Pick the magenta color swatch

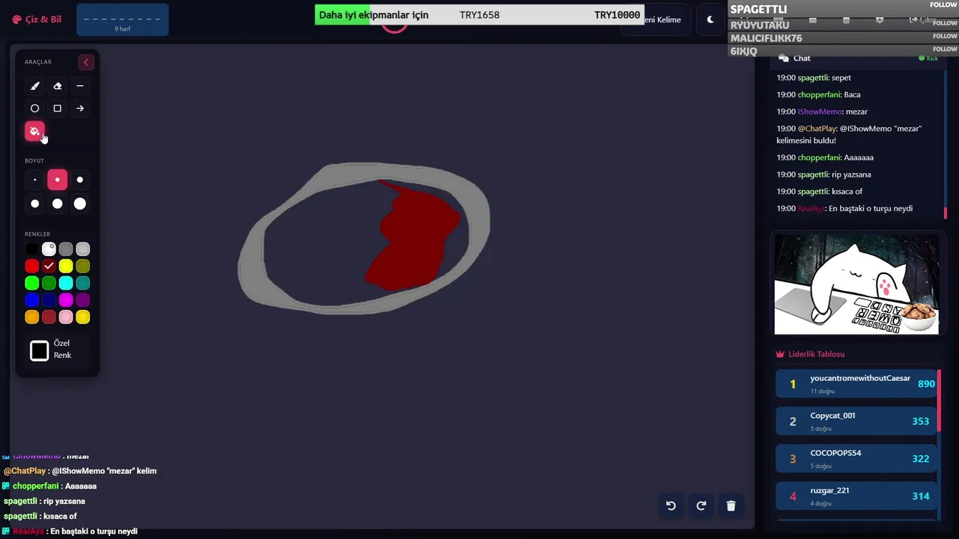tap(66, 300)
